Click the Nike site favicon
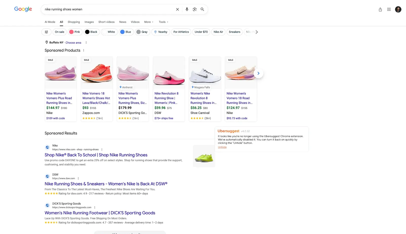This screenshot has width=406, height=234. coord(47,147)
